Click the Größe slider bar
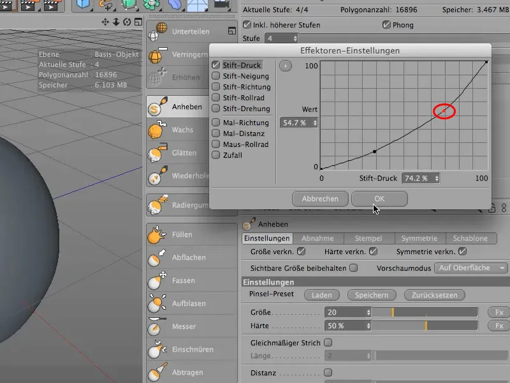 click(x=425, y=312)
